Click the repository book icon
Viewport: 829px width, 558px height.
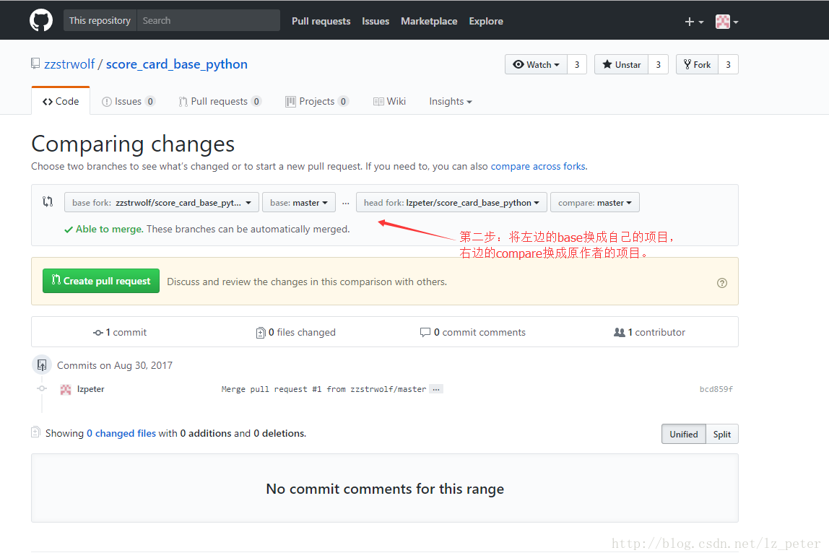coord(35,64)
